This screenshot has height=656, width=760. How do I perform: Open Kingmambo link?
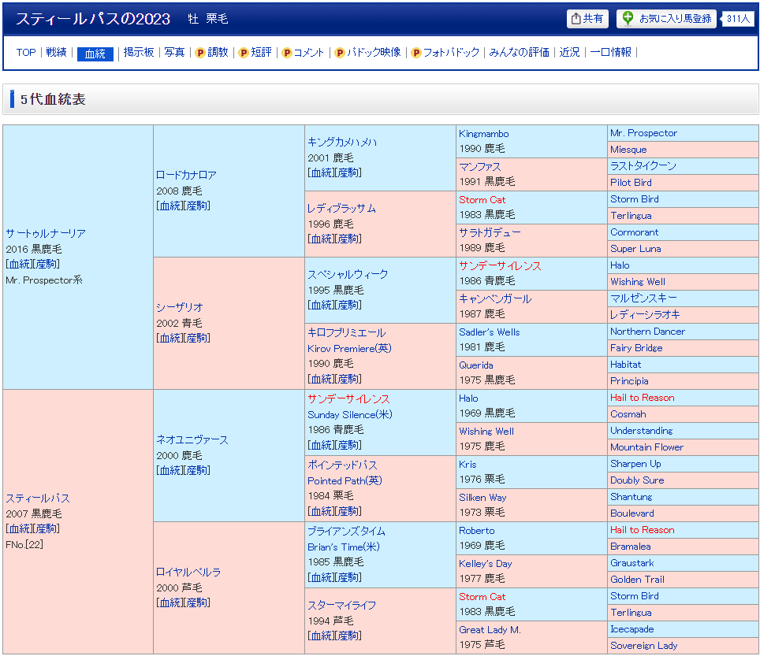coord(484,134)
